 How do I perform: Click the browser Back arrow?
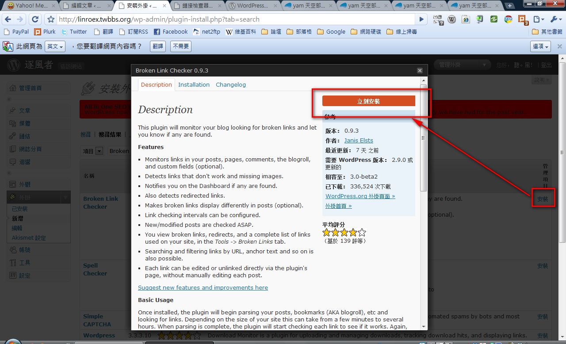[x=8, y=19]
